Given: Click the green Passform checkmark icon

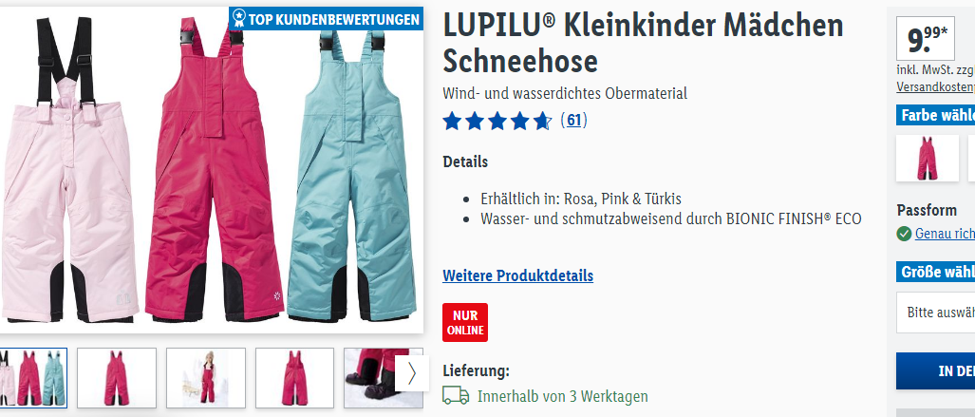Looking at the screenshot, I should [904, 234].
